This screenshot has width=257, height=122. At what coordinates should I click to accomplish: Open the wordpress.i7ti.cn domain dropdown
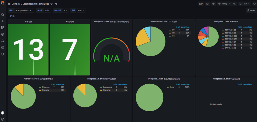24,10
